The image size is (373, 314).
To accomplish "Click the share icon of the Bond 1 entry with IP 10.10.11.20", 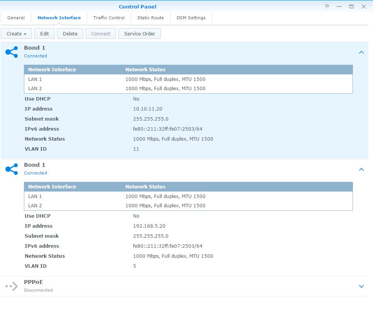I will coord(12,52).
